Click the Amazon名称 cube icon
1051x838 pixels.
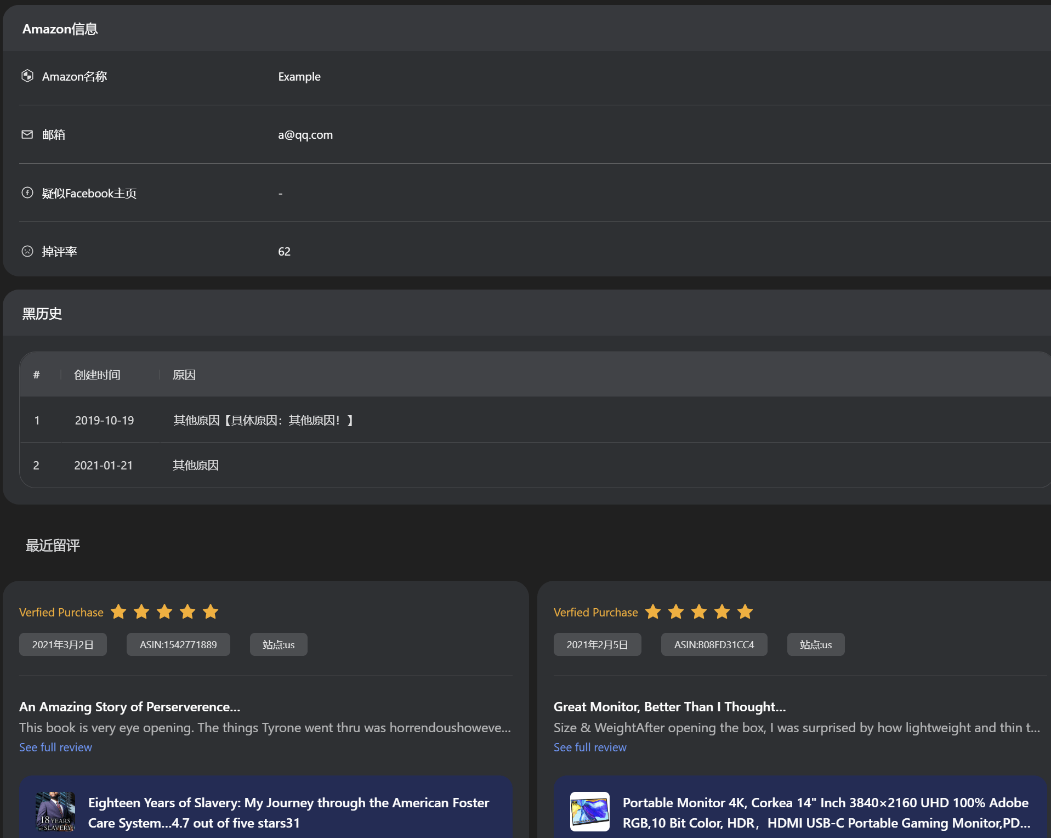click(27, 76)
